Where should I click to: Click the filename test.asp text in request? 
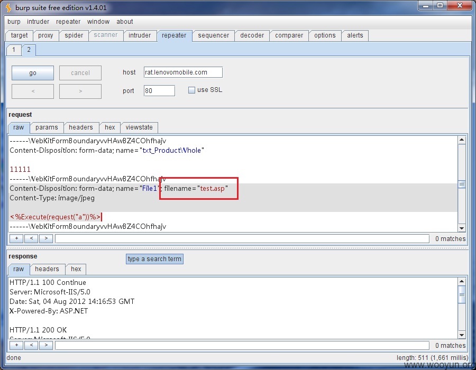coord(213,189)
